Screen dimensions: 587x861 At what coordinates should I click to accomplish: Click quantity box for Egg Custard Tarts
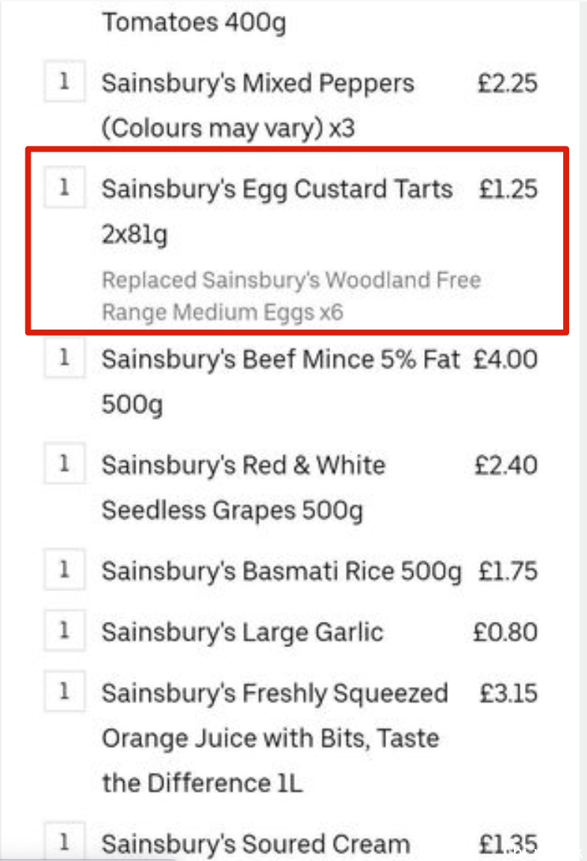coord(65,187)
